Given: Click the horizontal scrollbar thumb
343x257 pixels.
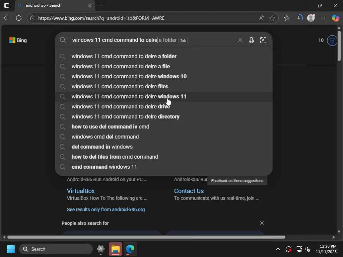Looking at the screenshot, I should 146,237.
